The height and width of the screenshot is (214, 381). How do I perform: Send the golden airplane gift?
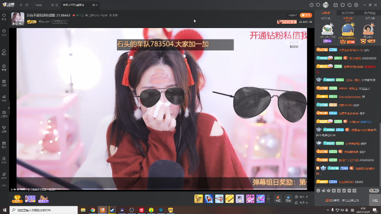[x=199, y=199]
